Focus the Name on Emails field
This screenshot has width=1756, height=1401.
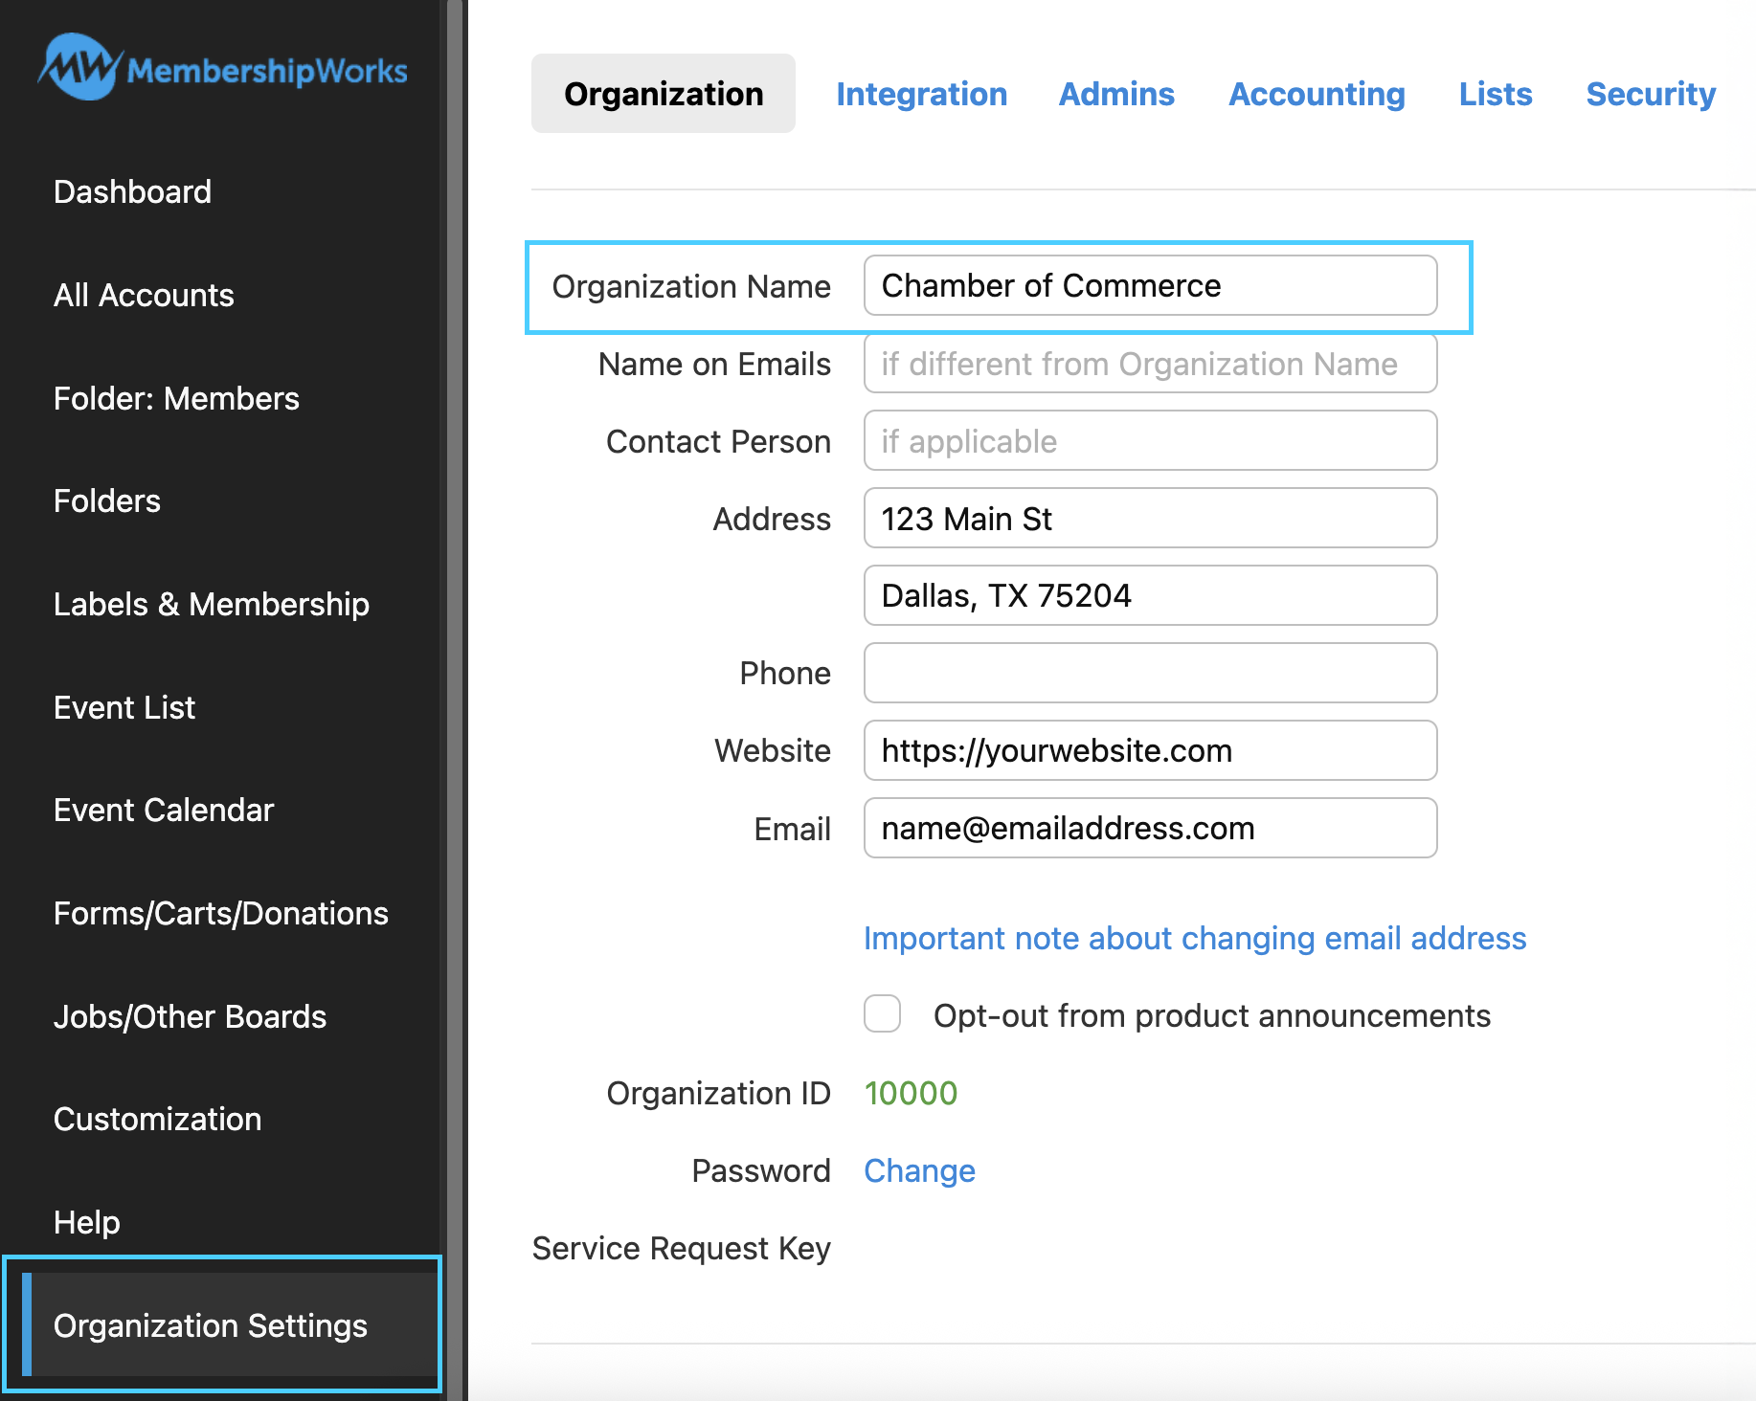pyautogui.click(x=1149, y=364)
